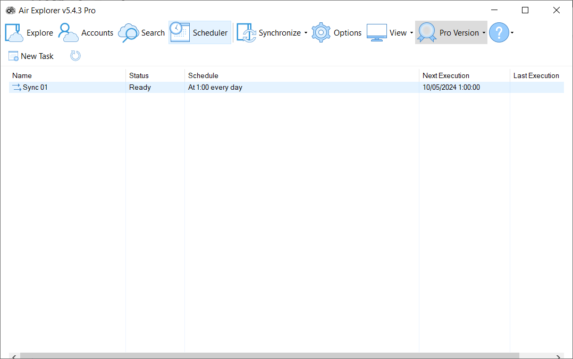Click the Pro Version ribbon badge icon
Image resolution: width=573 pixels, height=359 pixels.
(x=427, y=32)
